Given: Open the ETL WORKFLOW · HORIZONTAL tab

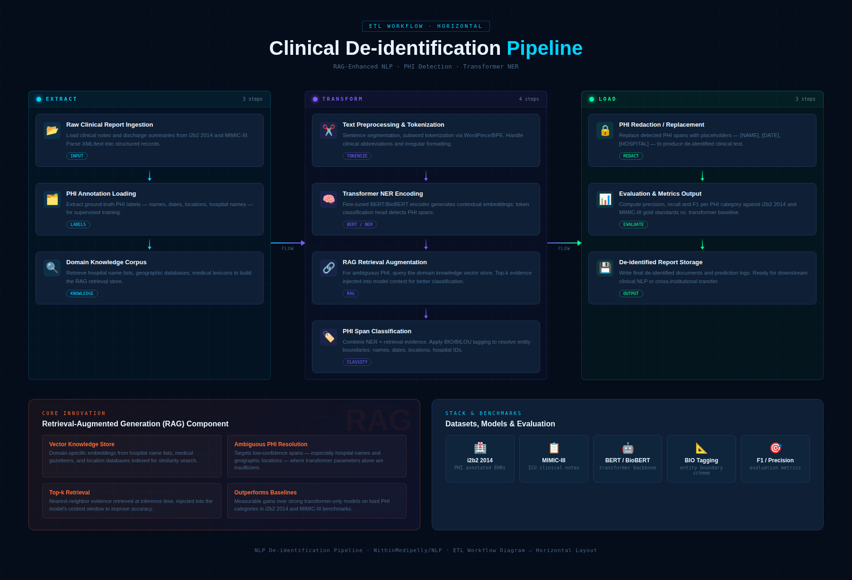Looking at the screenshot, I should (426, 26).
